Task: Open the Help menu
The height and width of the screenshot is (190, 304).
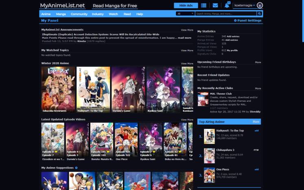Action: (x=140, y=14)
